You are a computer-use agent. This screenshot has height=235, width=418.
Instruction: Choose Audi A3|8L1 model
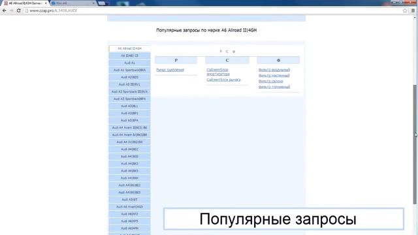129,106
